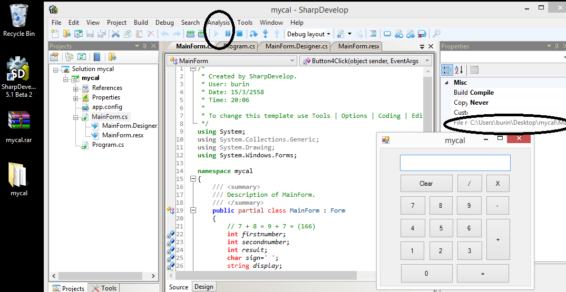Click the New File icon in the toolbar
This screenshot has width=566, height=292.
55,34
